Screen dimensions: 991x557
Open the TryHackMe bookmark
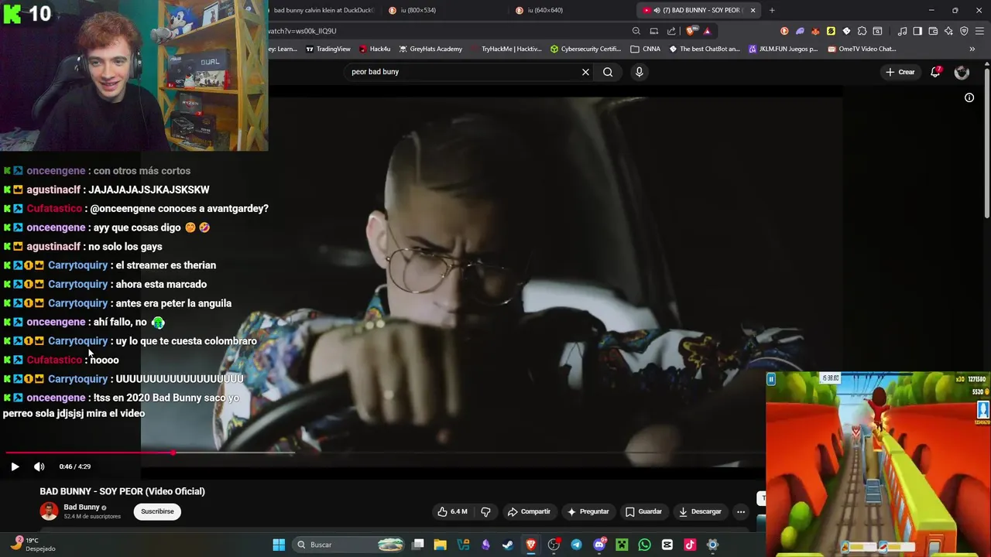506,49
